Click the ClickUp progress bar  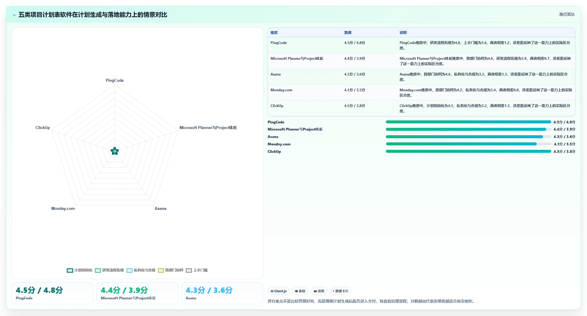[x=468, y=151]
